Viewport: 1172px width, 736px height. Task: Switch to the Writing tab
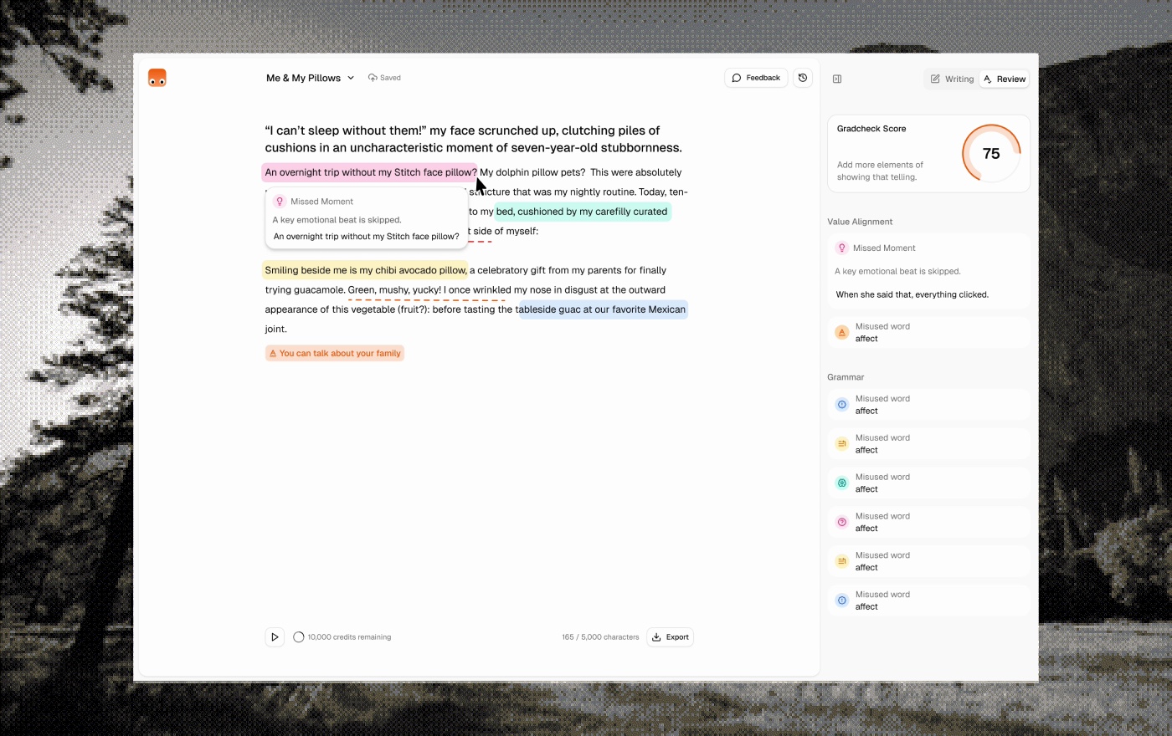(953, 79)
